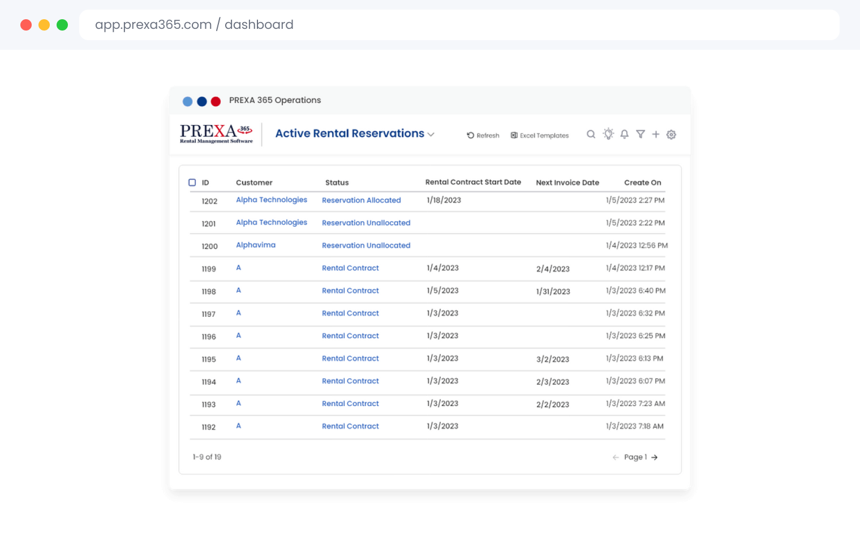The width and height of the screenshot is (860, 543).
Task: Click the search magnifier icon
Action: pyautogui.click(x=591, y=134)
